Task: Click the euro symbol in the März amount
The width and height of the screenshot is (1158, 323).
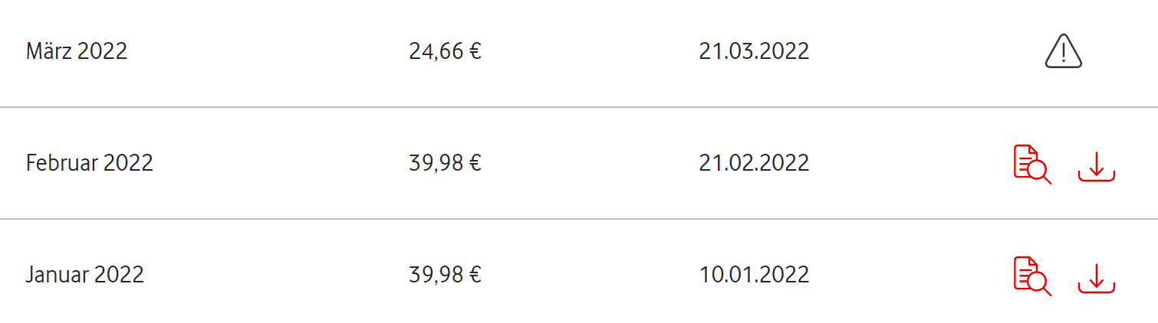Action: click(475, 52)
